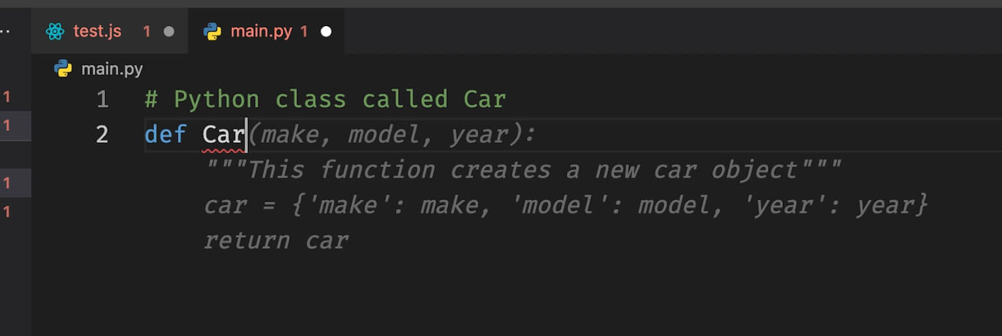Click the Python icon on the main.py tab
The image size is (1002, 336).
tap(212, 31)
